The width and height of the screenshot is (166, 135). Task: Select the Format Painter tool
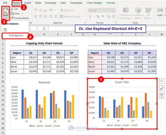point(20,18)
